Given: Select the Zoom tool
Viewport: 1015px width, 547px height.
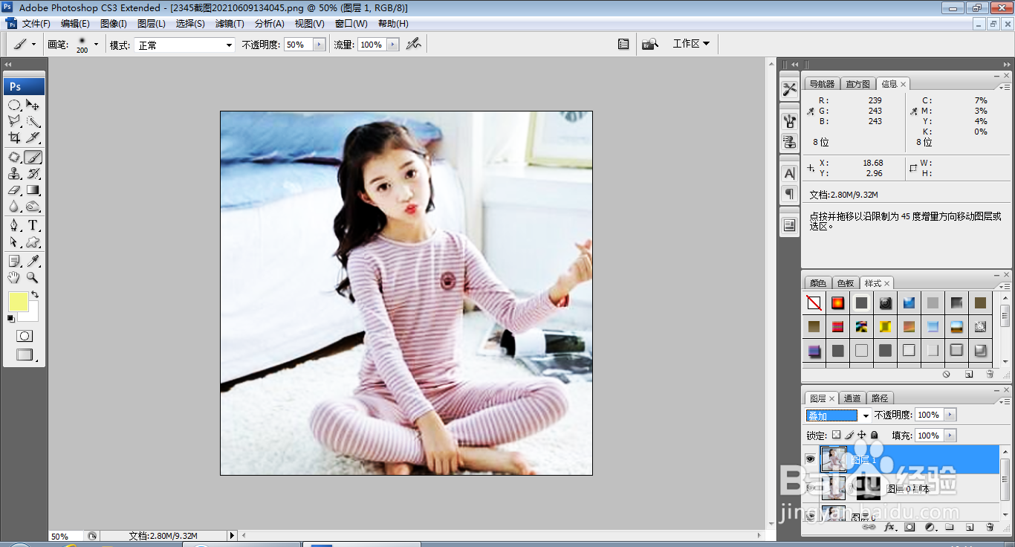Looking at the screenshot, I should [x=33, y=278].
